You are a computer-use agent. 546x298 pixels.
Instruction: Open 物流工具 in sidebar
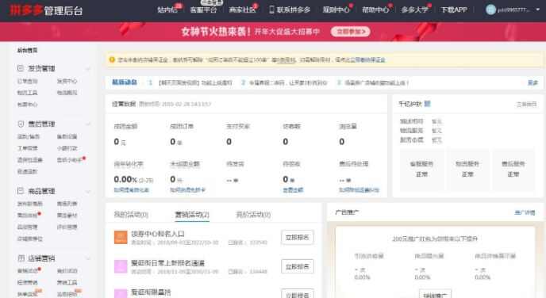click(28, 93)
